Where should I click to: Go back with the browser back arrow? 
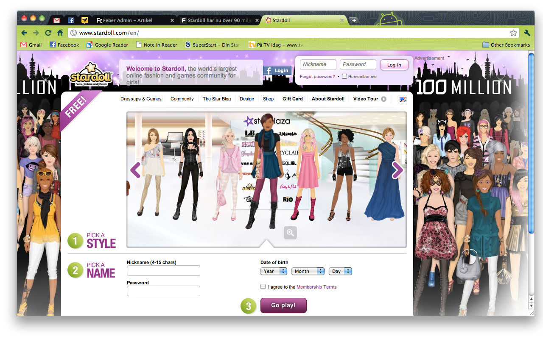pos(24,33)
